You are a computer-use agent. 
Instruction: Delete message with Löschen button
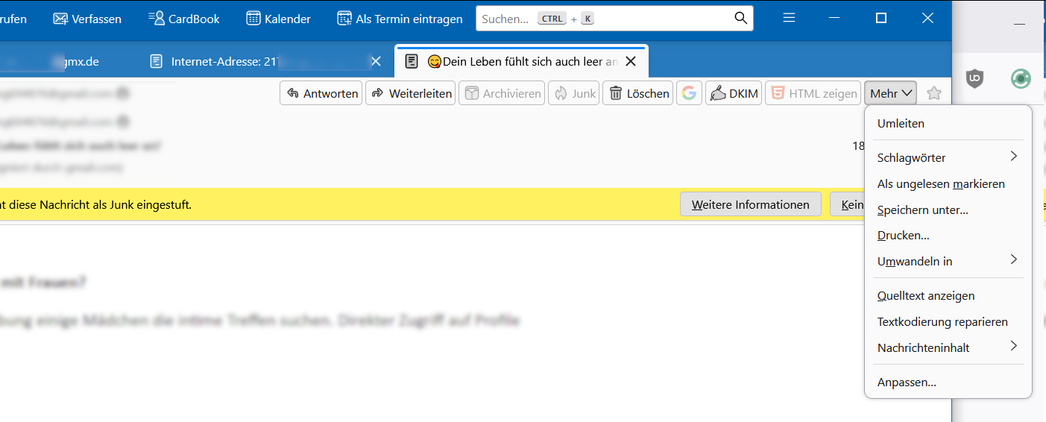point(637,93)
